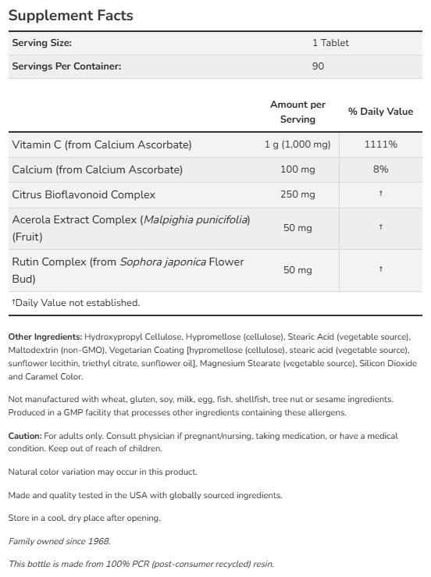Select the Calcium from Calcium Ascorbate row
Viewport: 431px width, 577px height.
click(215, 169)
